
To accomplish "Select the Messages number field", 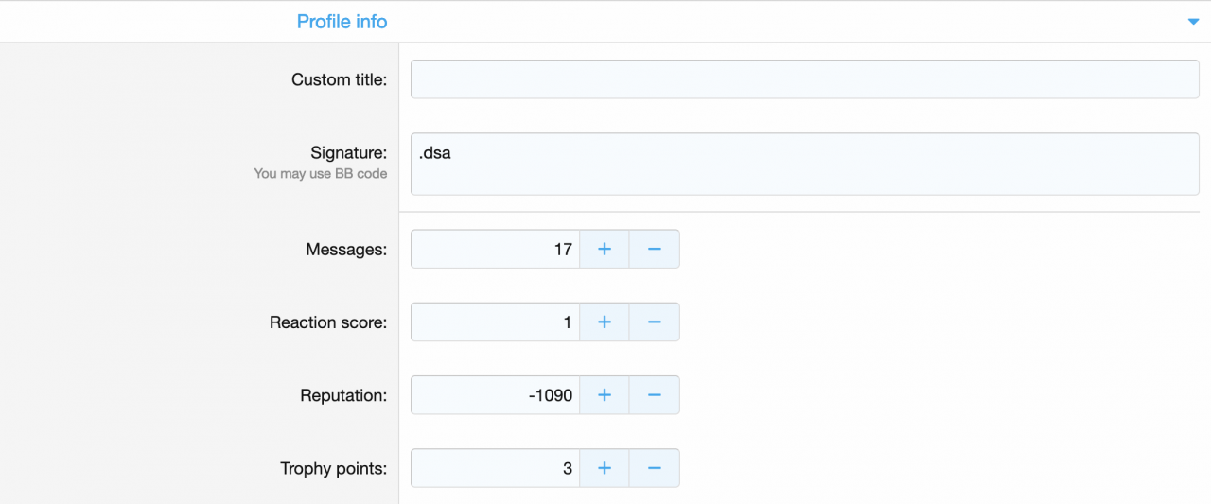I will coord(495,250).
